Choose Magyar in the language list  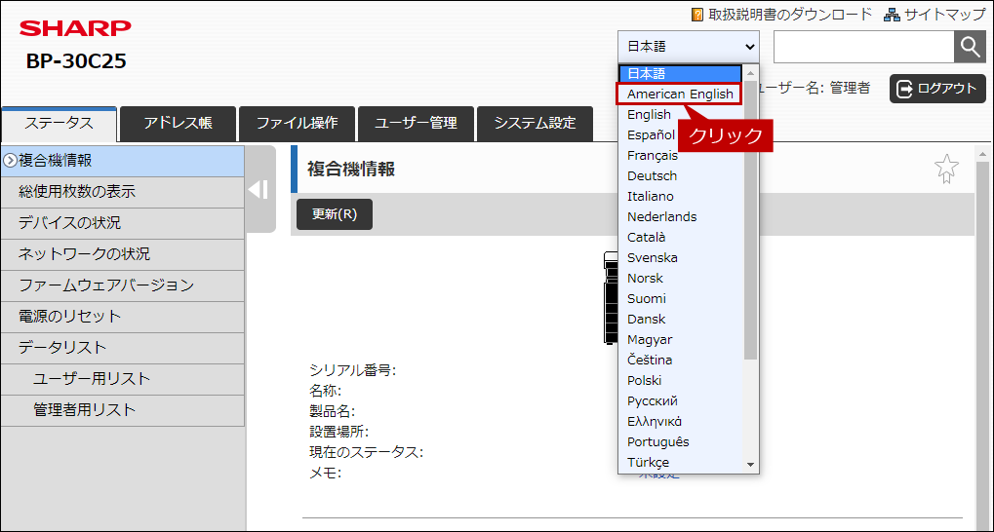[x=680, y=339]
